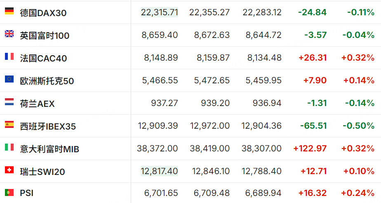Open the 法国CAC40 index link
381x203 pixels.
pyautogui.click(x=43, y=58)
